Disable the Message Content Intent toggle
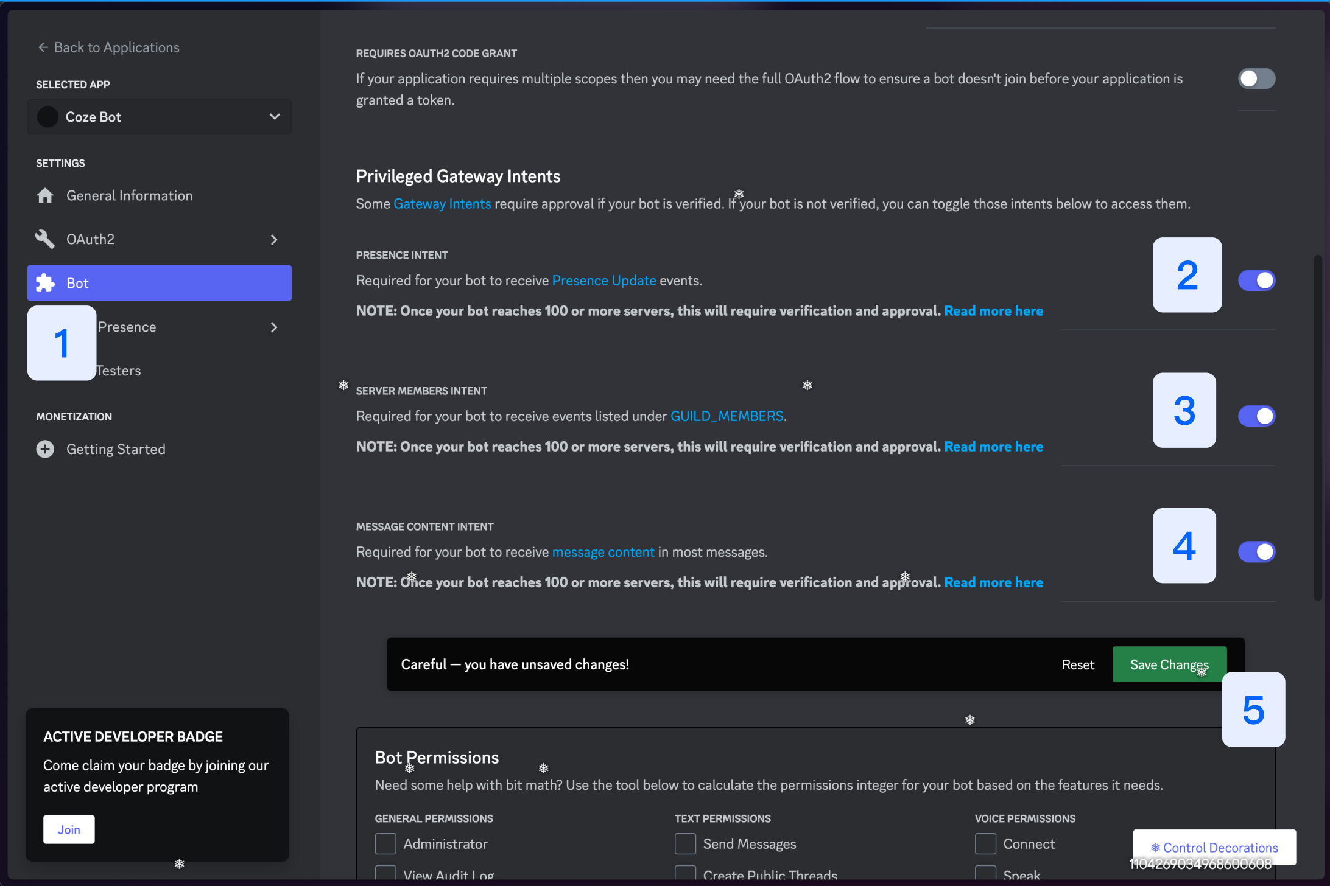The width and height of the screenshot is (1330, 886). click(x=1256, y=552)
